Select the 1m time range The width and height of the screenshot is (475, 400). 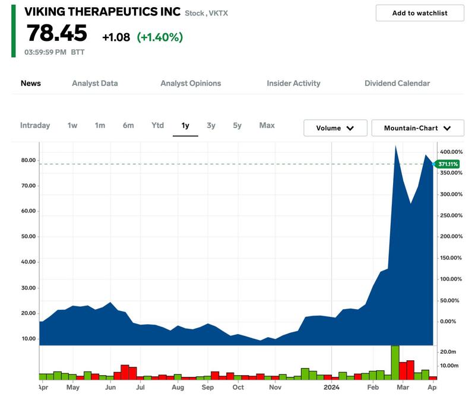click(100, 125)
